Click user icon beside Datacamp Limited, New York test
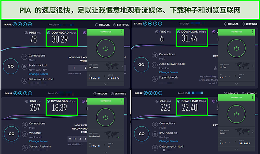The image size is (260, 154). pyautogui.click(x=24, y=81)
